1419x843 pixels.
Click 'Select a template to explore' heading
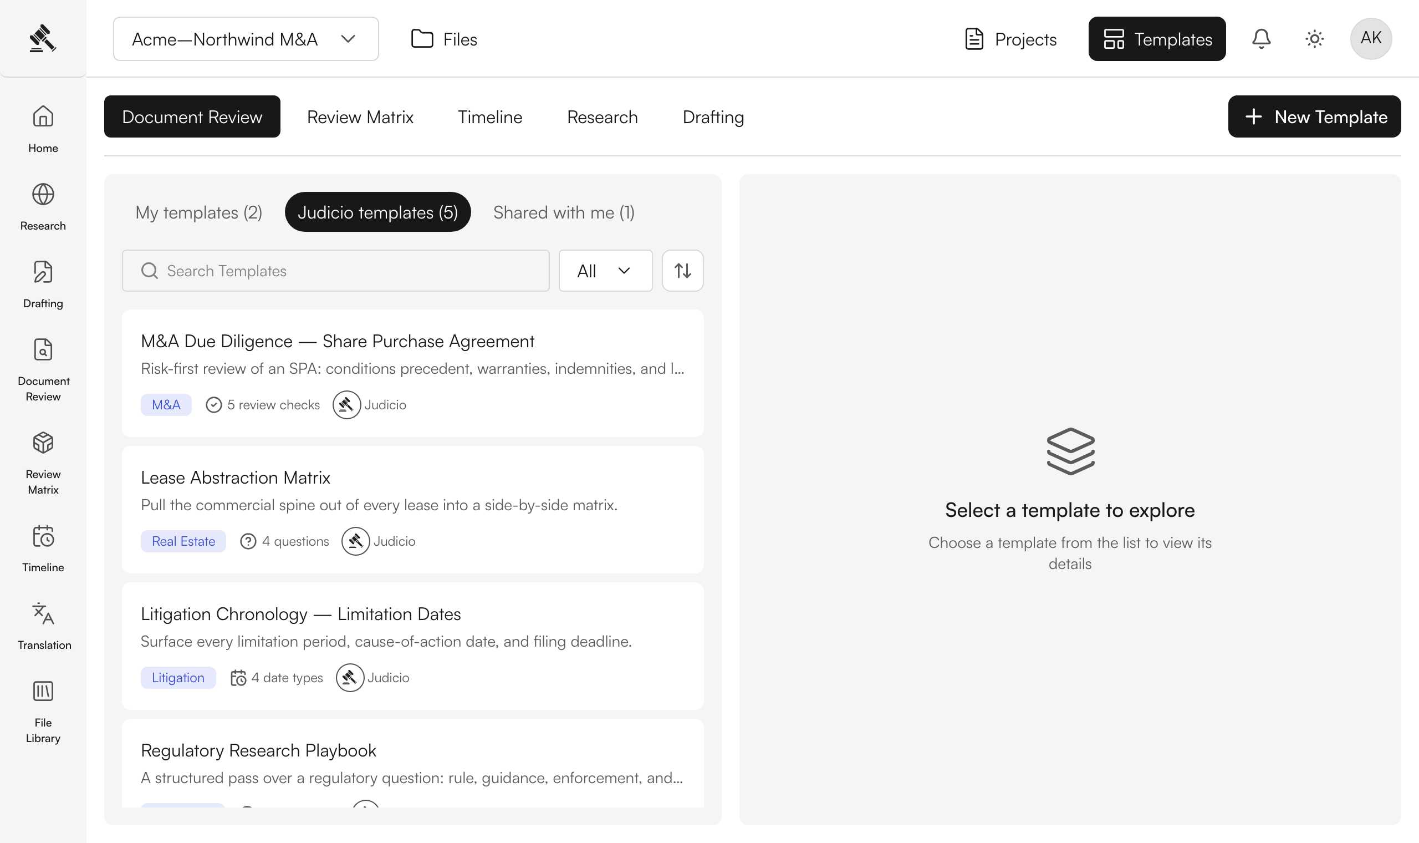[x=1070, y=510]
